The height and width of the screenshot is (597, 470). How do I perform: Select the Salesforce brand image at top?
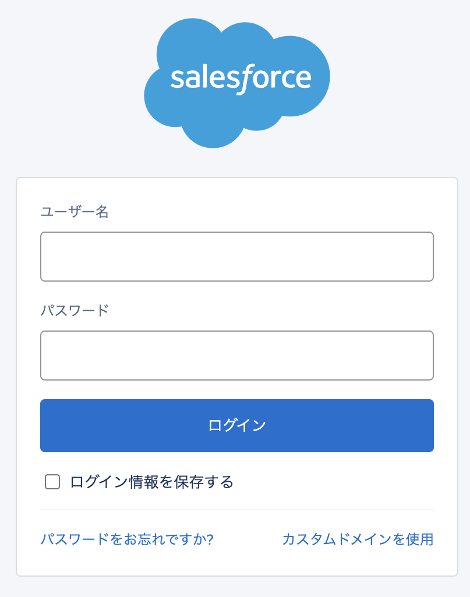tap(236, 83)
